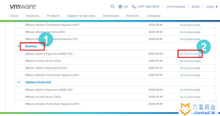220x116 pixels.
Task: Click Scale-Out's VMware vSphere Hypervisor (ESXi) 7.0.0
Action: [x=49, y=90]
